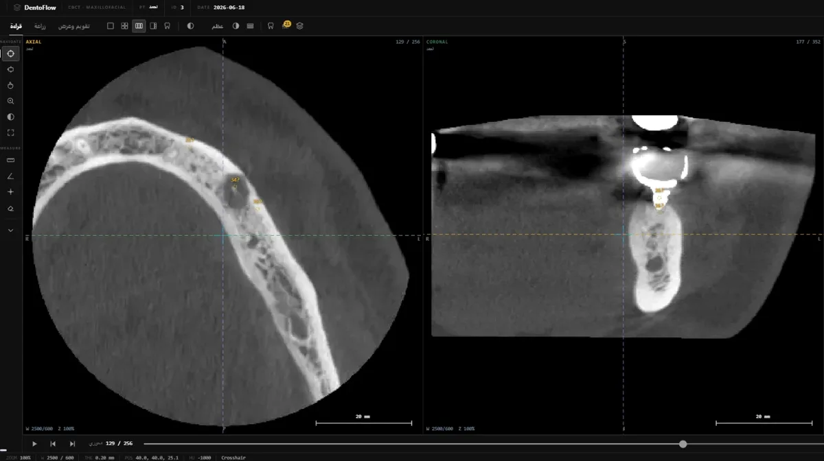Click the slab thickness icon
The height and width of the screenshot is (461, 824).
point(250,25)
